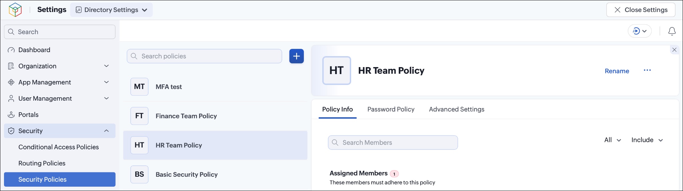Click the Dashboard gauge icon

[11, 50]
